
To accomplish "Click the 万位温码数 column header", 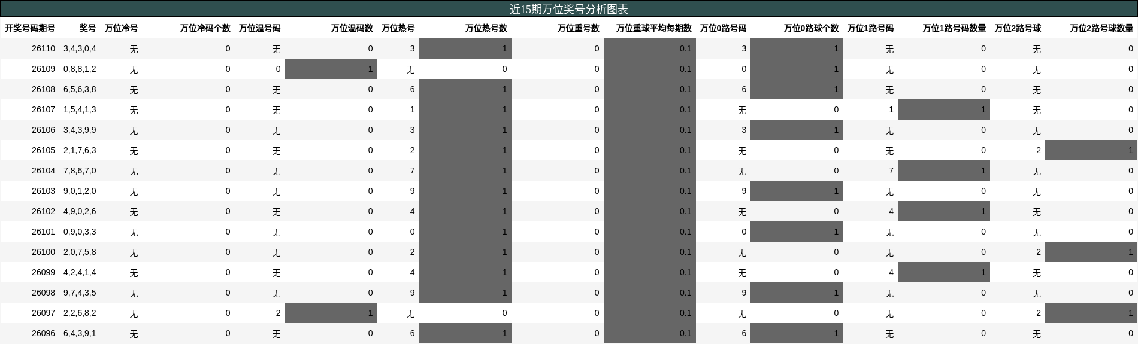I will pyautogui.click(x=352, y=28).
